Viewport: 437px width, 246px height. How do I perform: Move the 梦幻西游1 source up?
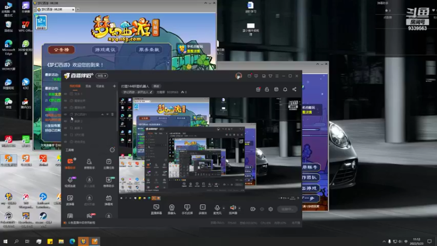click(x=102, y=114)
